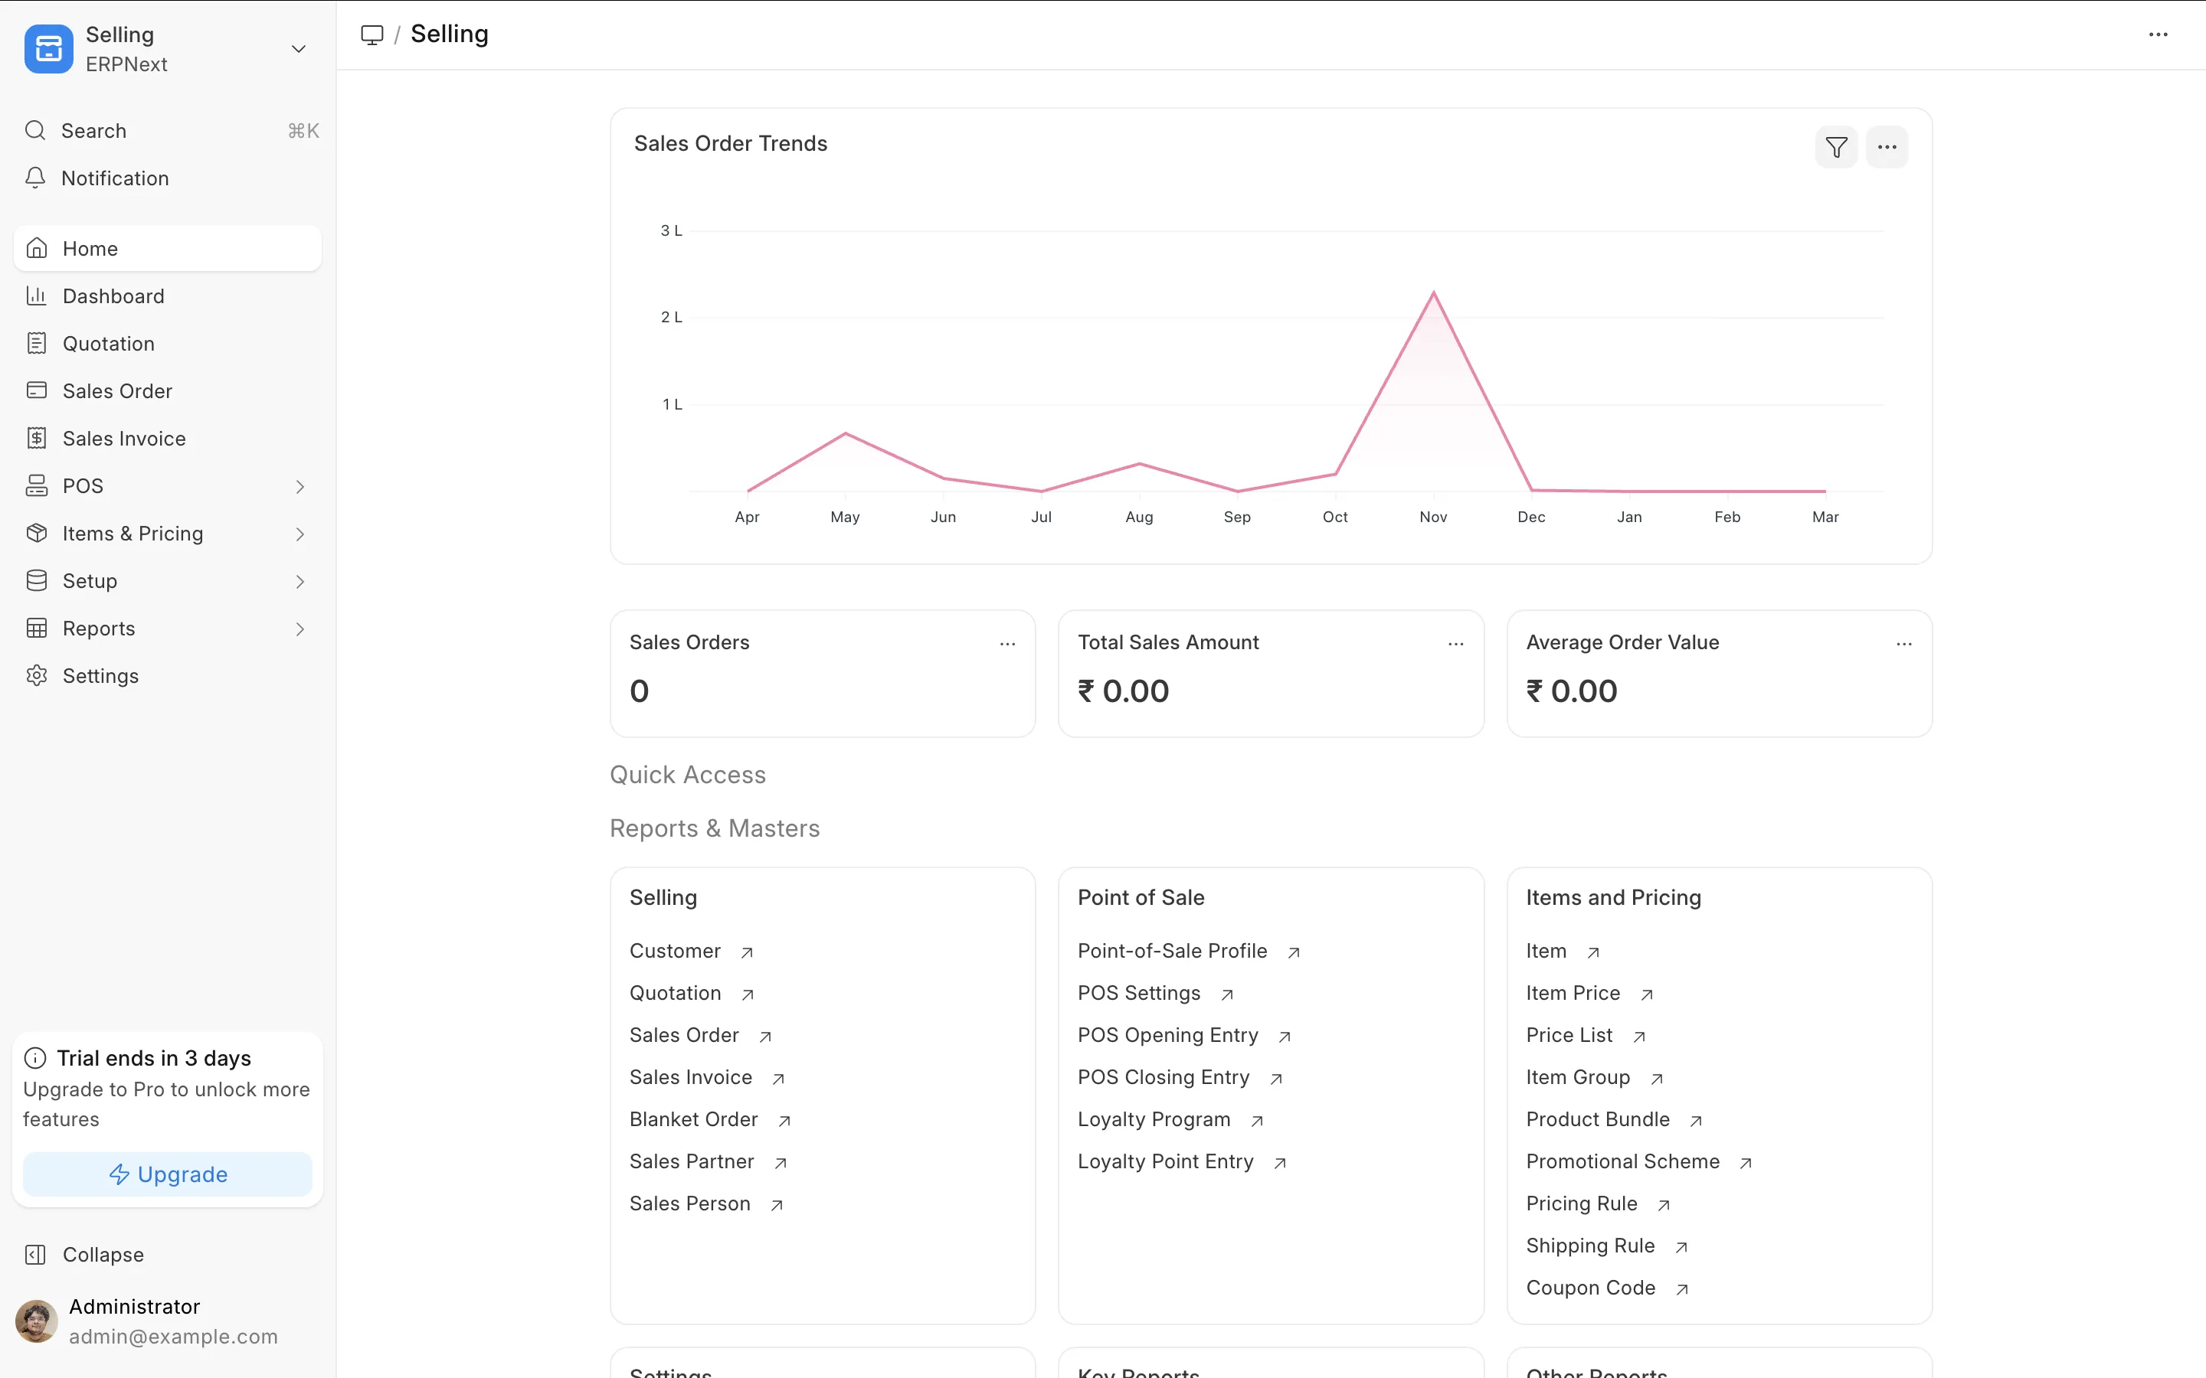Click the desktop icon in breadcrumb
The width and height of the screenshot is (2206, 1378).
pos(372,34)
